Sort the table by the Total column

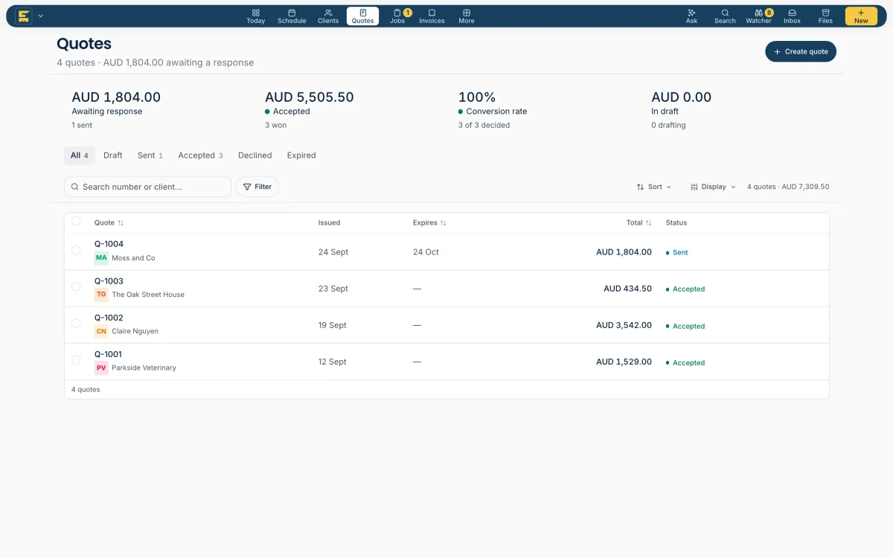point(639,222)
